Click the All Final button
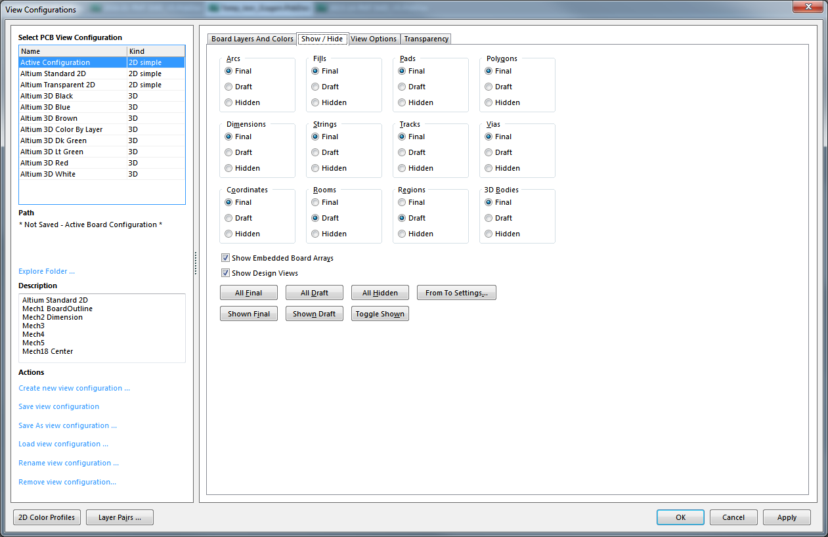Viewport: 828px width, 537px height. (249, 293)
